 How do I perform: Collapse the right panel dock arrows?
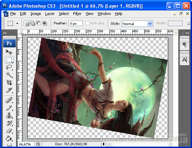tap(187, 33)
